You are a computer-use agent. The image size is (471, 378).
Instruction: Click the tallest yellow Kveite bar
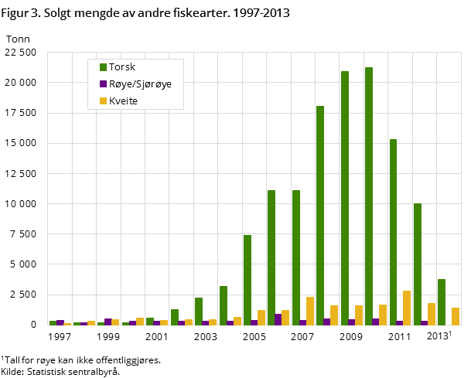407,308
